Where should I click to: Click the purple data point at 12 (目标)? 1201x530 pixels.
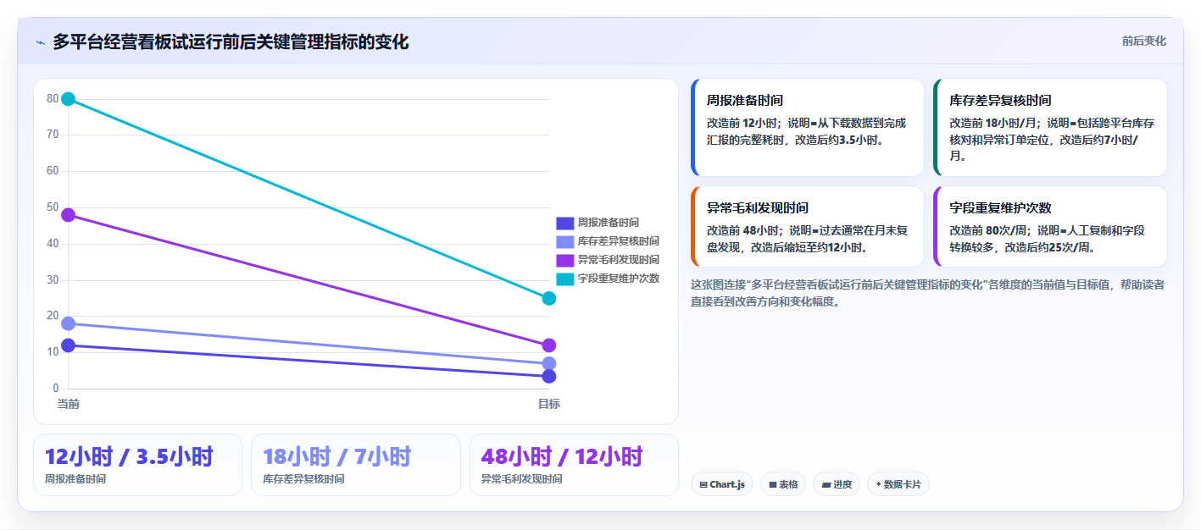point(549,345)
